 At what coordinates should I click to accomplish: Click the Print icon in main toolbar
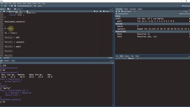15,6
